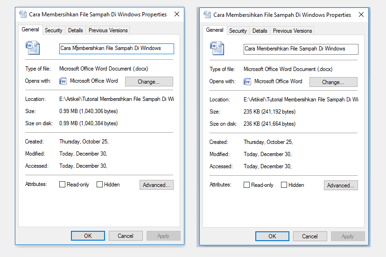The width and height of the screenshot is (386, 257).
Task: Close the right Properties window
Action: pos(361,15)
